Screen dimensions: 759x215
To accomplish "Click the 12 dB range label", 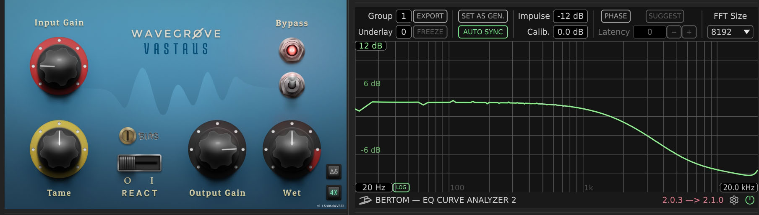I will [x=370, y=46].
